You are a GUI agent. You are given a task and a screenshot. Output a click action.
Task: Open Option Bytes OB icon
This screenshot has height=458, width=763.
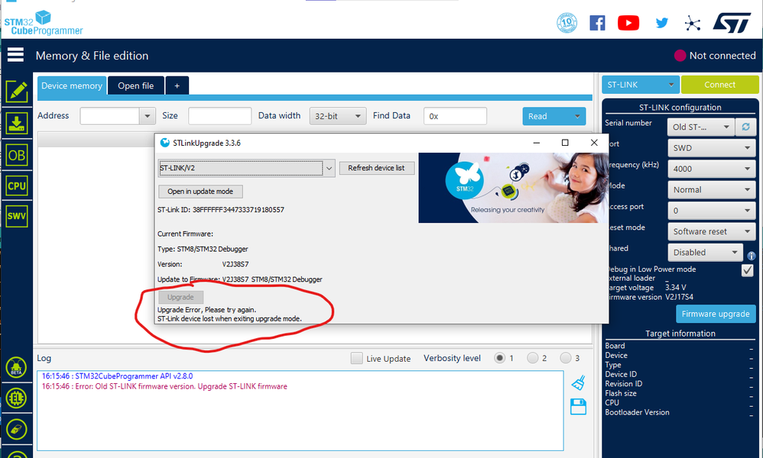point(17,156)
